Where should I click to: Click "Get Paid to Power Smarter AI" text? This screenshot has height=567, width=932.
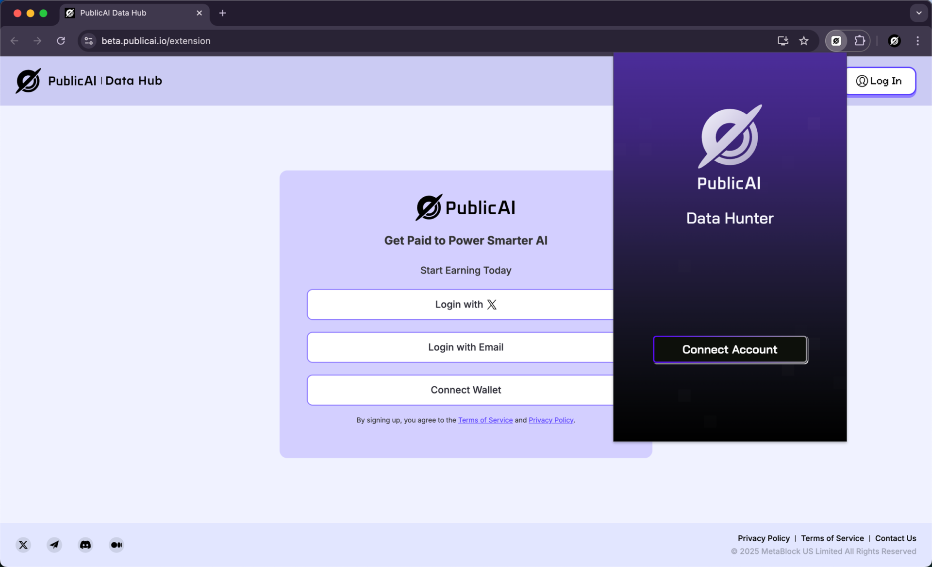(466, 241)
